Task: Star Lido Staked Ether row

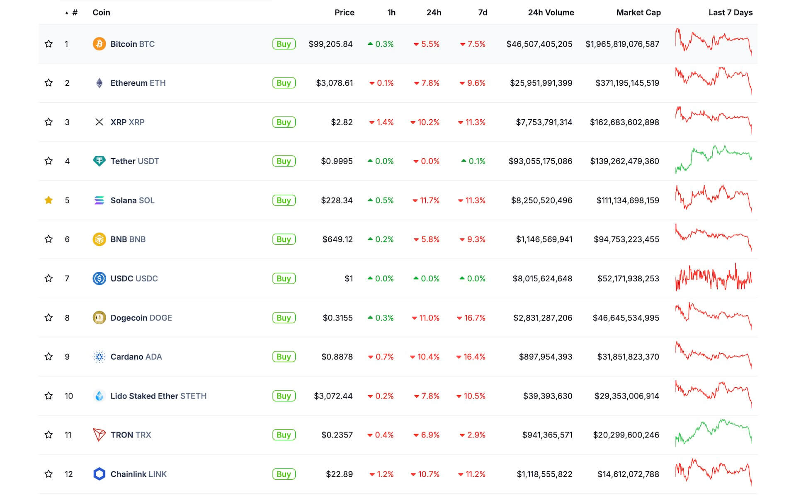Action: pos(49,396)
